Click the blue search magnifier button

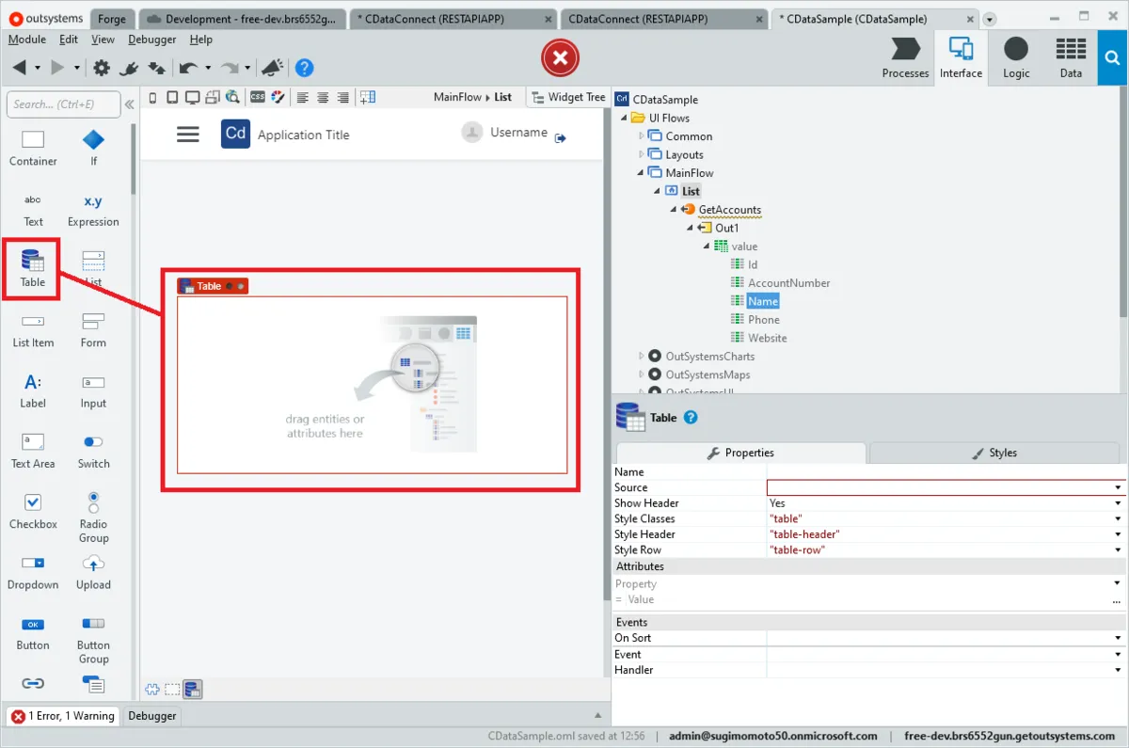1112,57
